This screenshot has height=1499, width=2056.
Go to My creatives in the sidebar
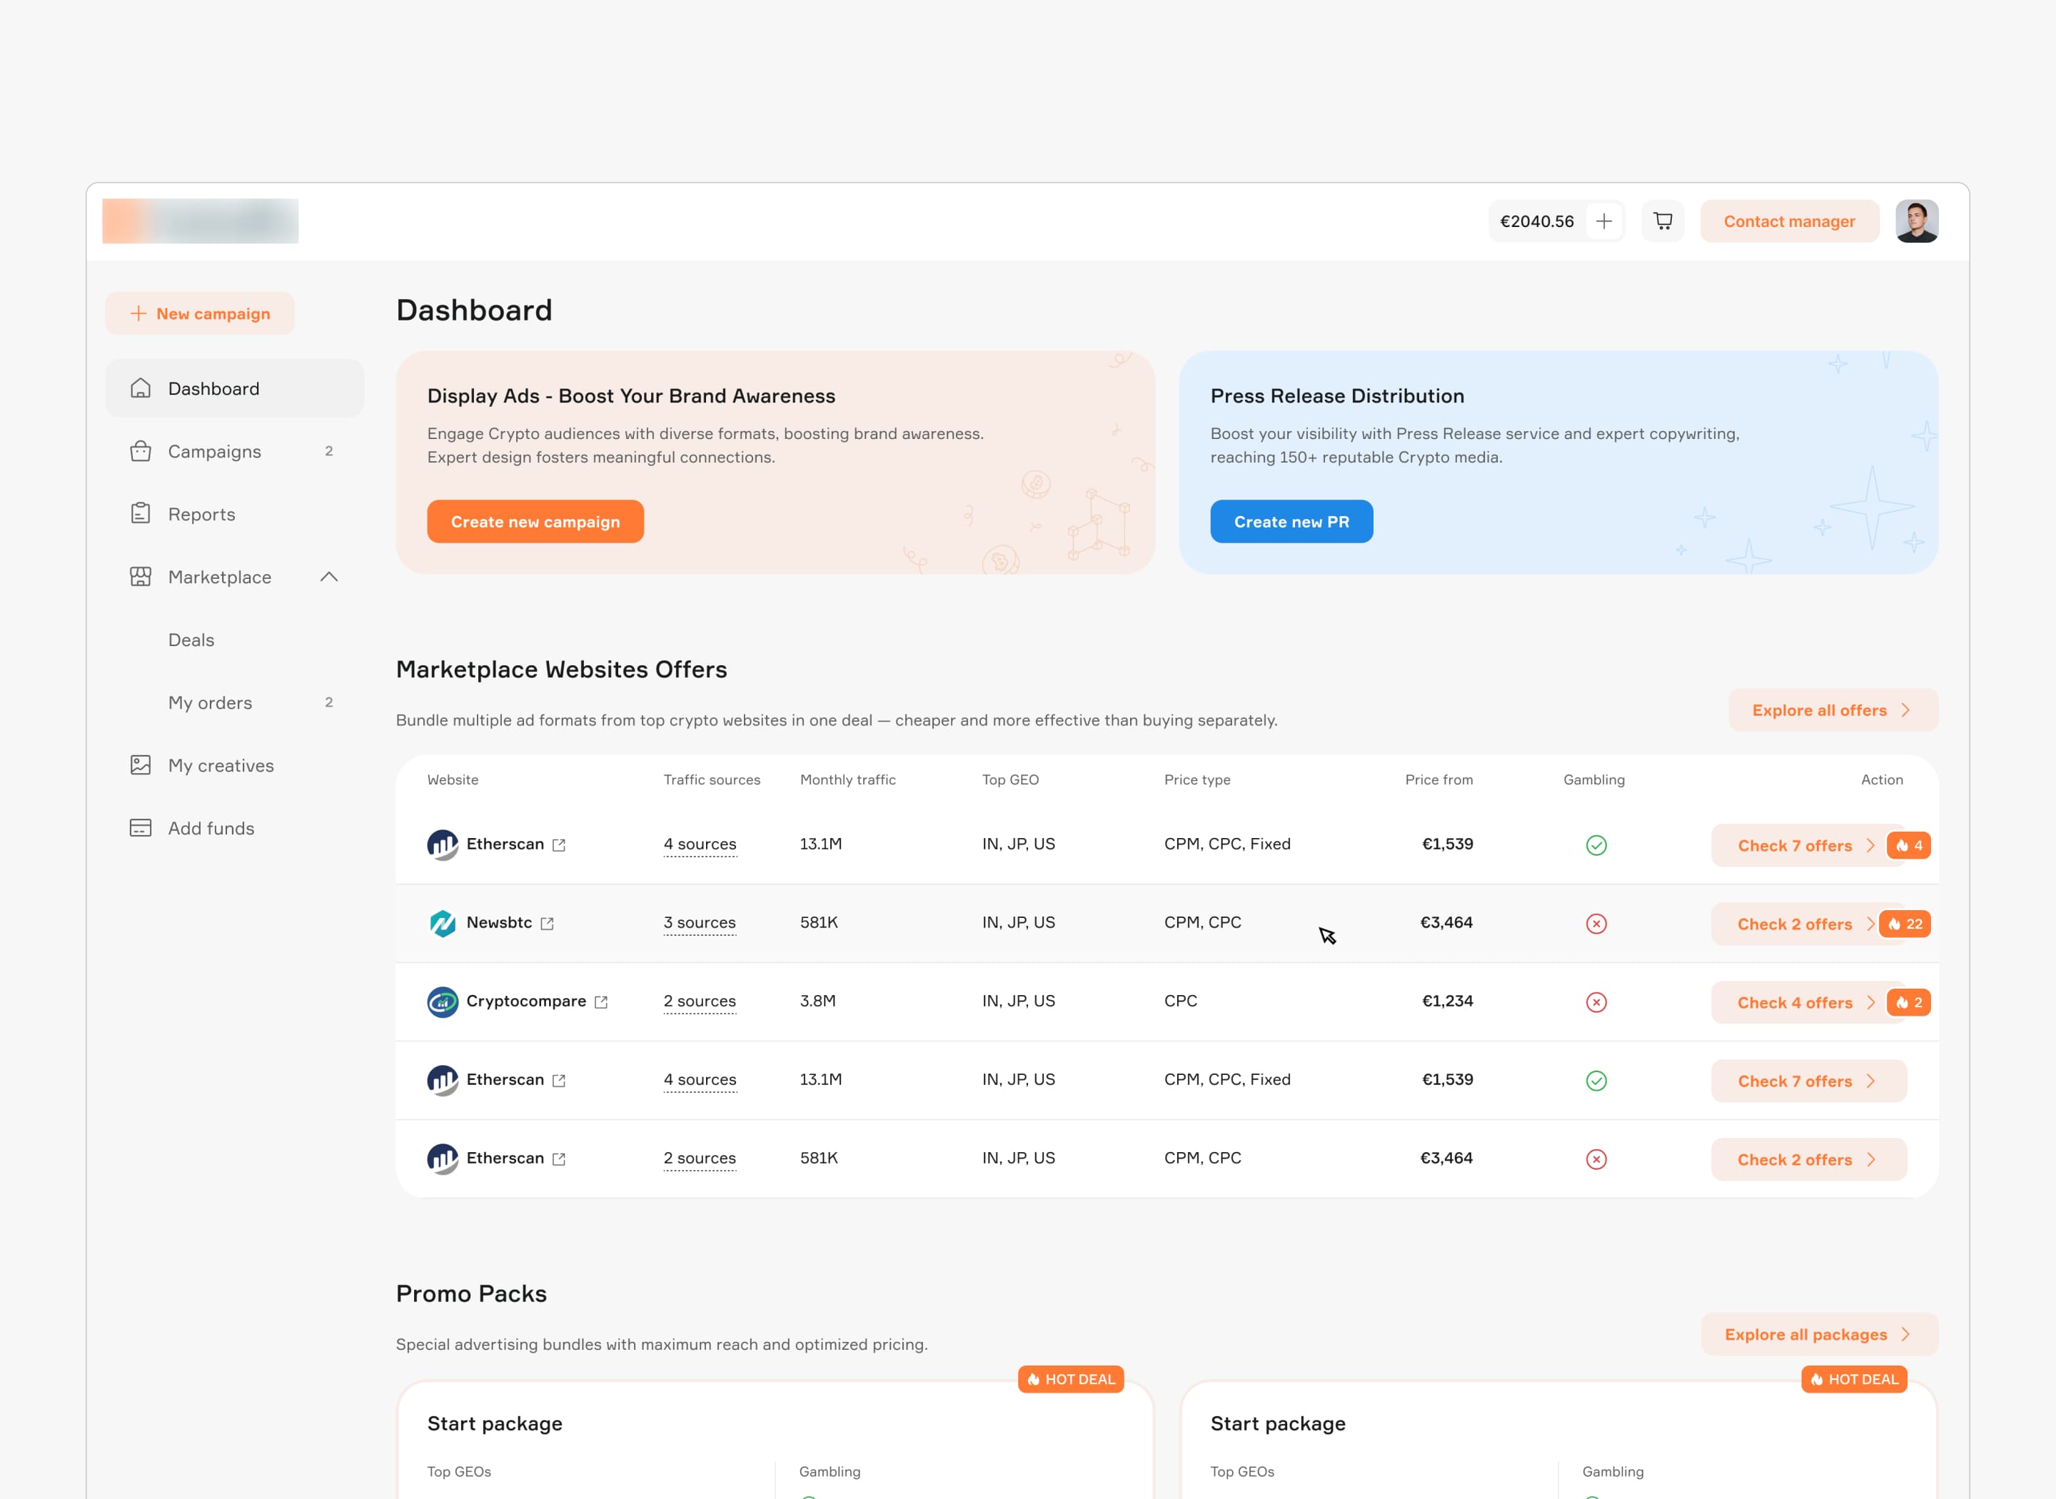click(x=234, y=765)
